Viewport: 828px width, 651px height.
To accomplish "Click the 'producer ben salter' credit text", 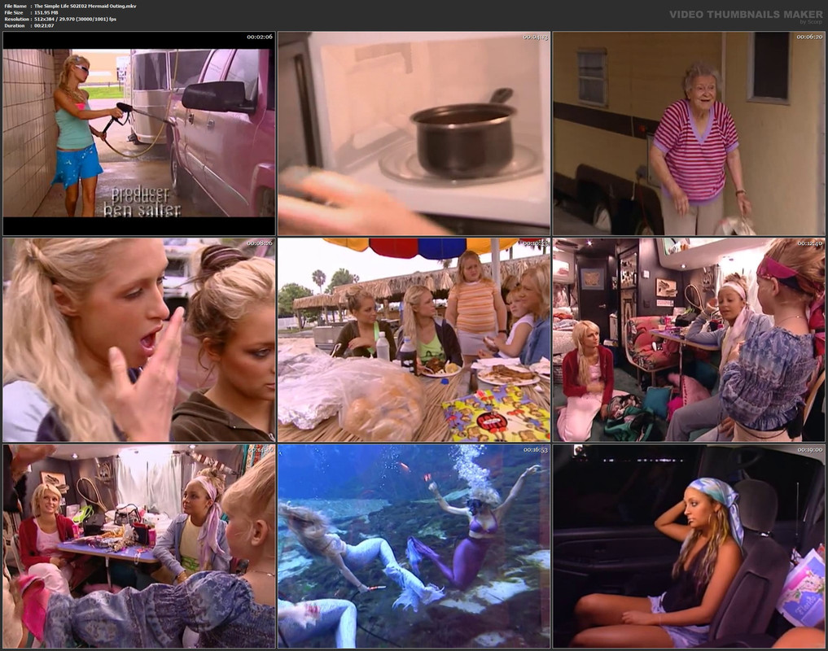I will (142, 202).
